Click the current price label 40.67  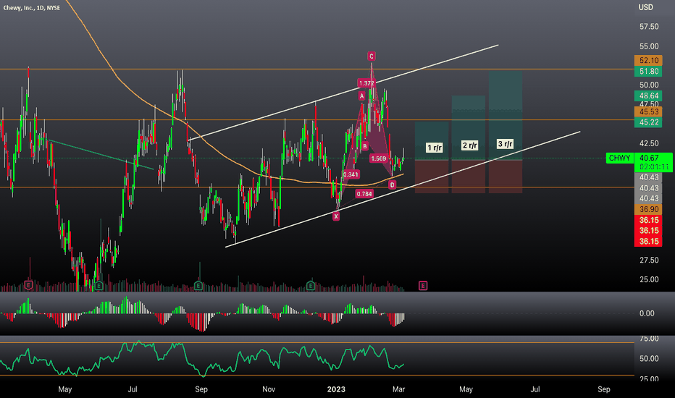pyautogui.click(x=649, y=158)
